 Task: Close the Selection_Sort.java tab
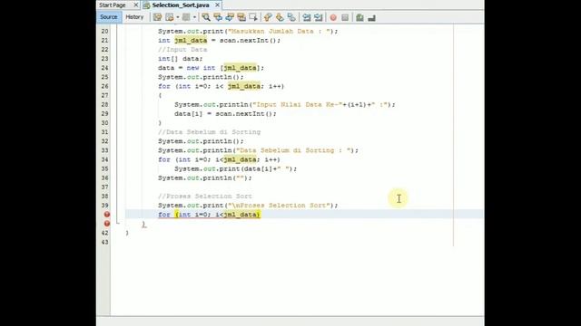[x=218, y=5]
